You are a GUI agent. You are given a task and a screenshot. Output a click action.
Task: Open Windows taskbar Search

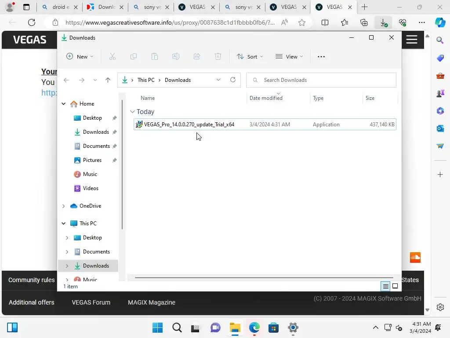tap(177, 327)
